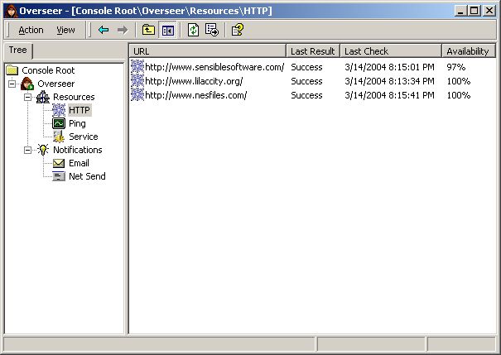Collapse the Notifications tree node
This screenshot has width=501, height=355.
[28, 150]
